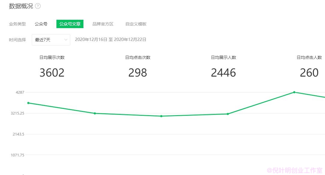Screen dimensions: 325x175
Task: Click the 298 value
Action: pos(138,73)
